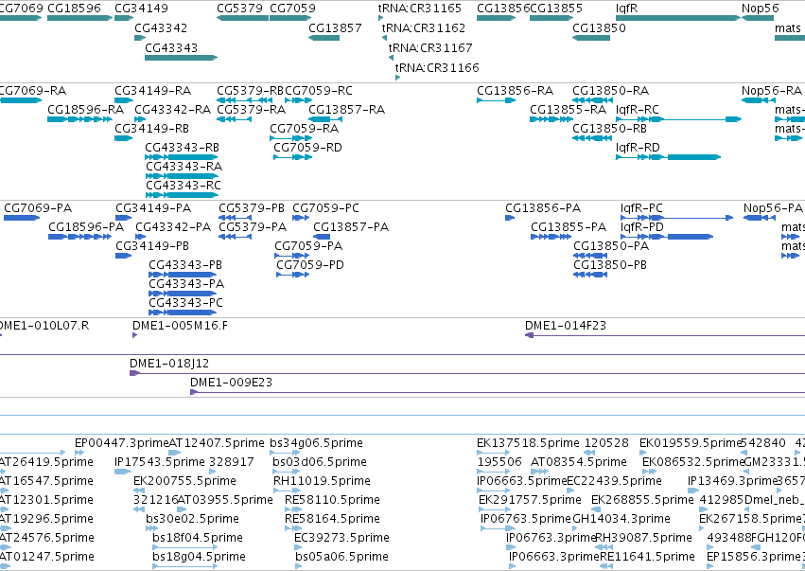Select transcript CG43343-RB
The height and width of the screenshot is (571, 805).
click(183, 148)
